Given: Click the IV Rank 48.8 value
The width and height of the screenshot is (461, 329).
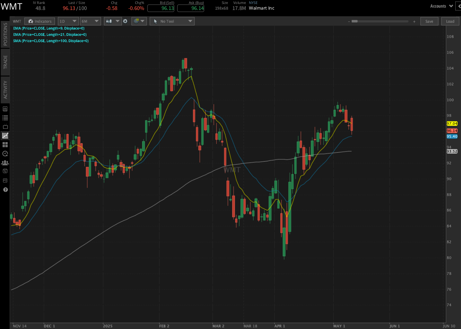Looking at the screenshot, I should click(x=40, y=8).
